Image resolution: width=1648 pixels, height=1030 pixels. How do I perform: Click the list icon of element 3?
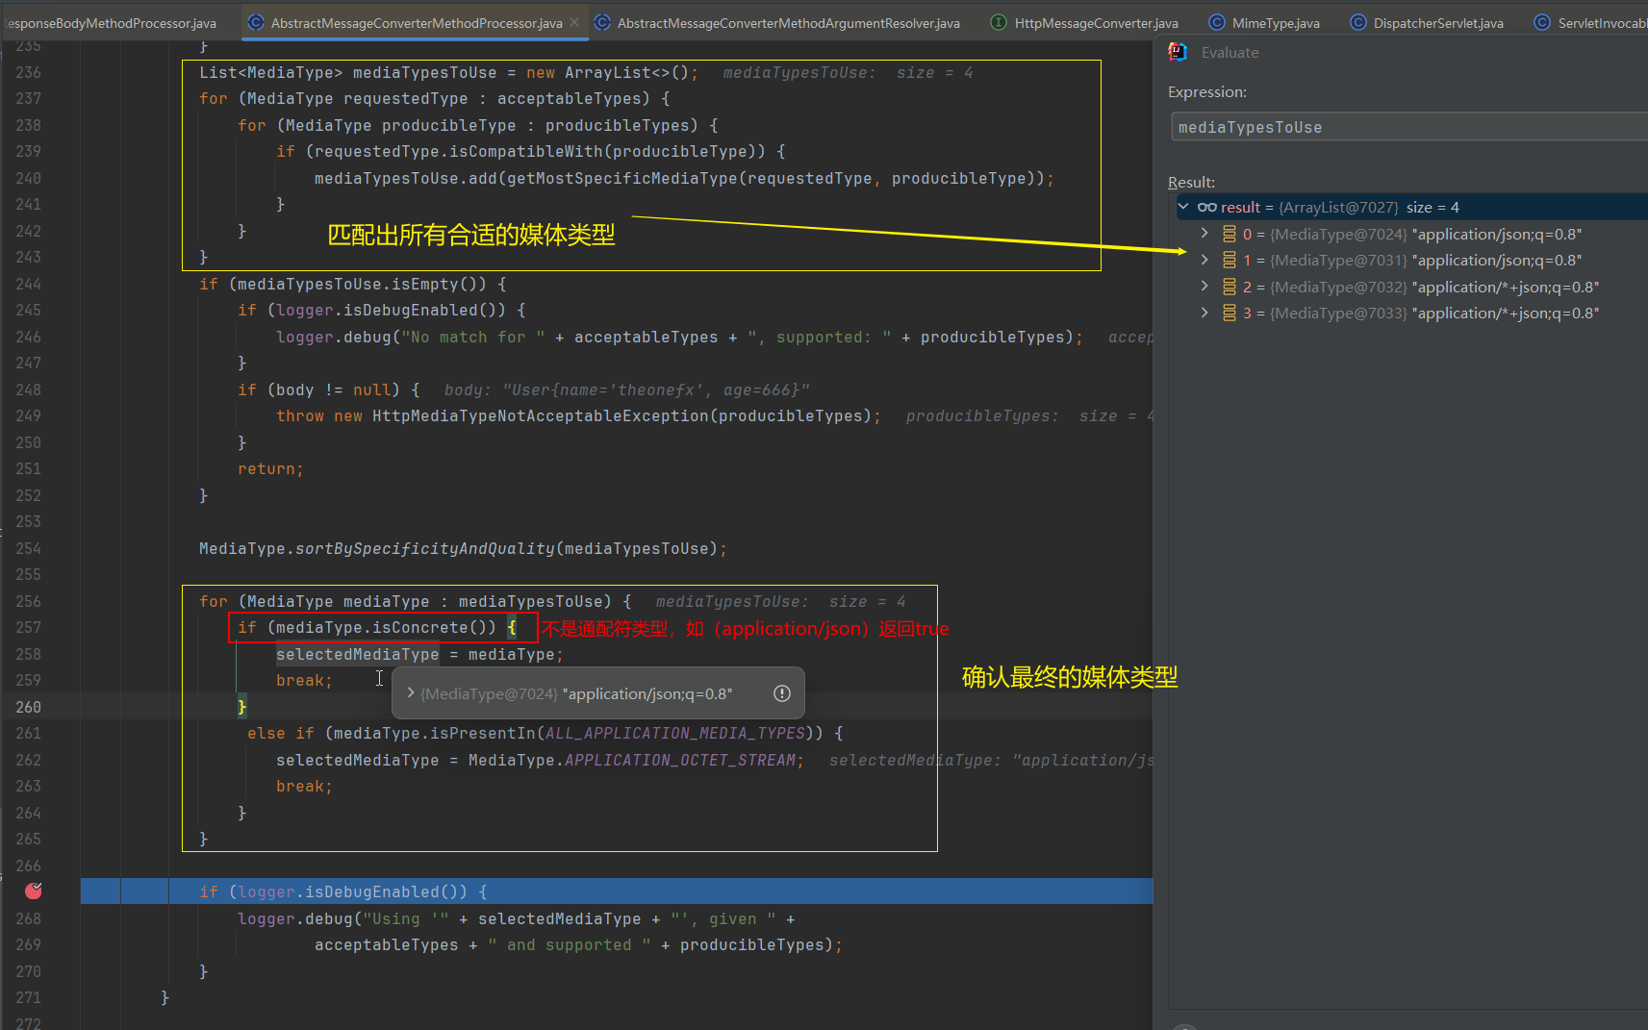click(1229, 313)
